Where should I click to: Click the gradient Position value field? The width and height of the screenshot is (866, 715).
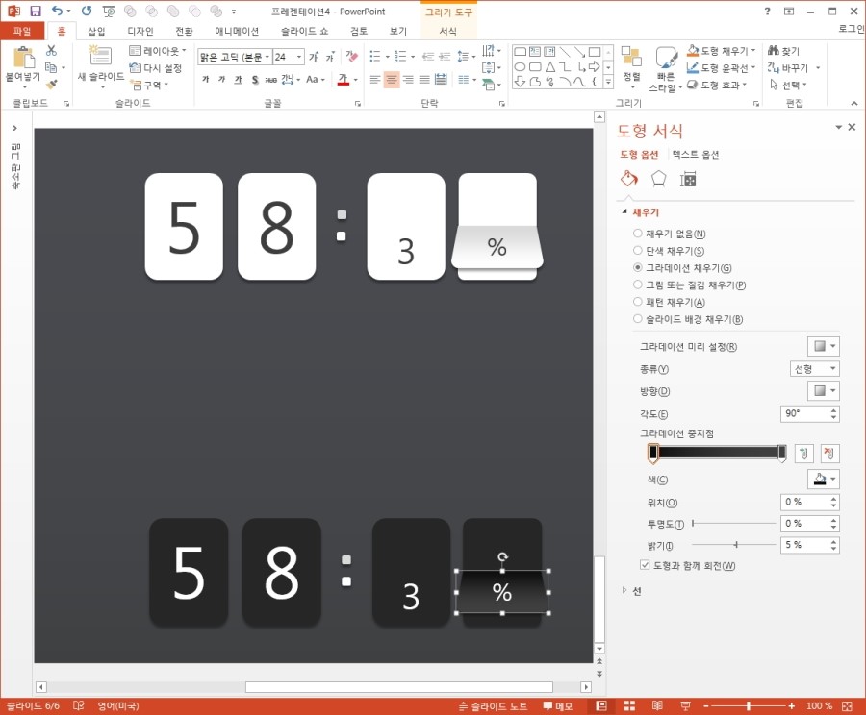[x=804, y=502]
